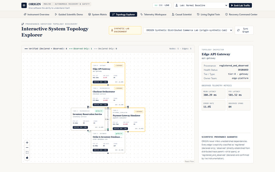Click the refresh icon in Sync Graph
The image size is (275, 172).
coord(238,30)
